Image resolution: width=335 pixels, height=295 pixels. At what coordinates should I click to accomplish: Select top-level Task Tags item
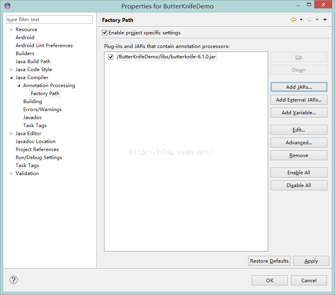27,165
